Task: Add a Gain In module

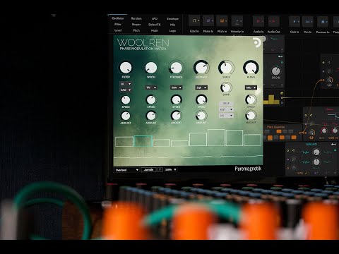Action: 295,22
